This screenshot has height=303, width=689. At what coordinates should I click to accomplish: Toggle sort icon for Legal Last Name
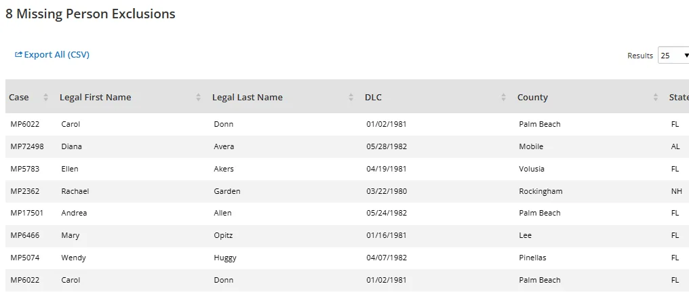[x=351, y=98]
